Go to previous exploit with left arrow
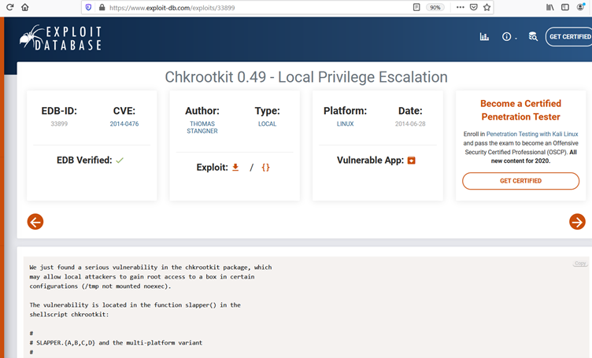Image resolution: width=592 pixels, height=358 pixels. point(35,222)
